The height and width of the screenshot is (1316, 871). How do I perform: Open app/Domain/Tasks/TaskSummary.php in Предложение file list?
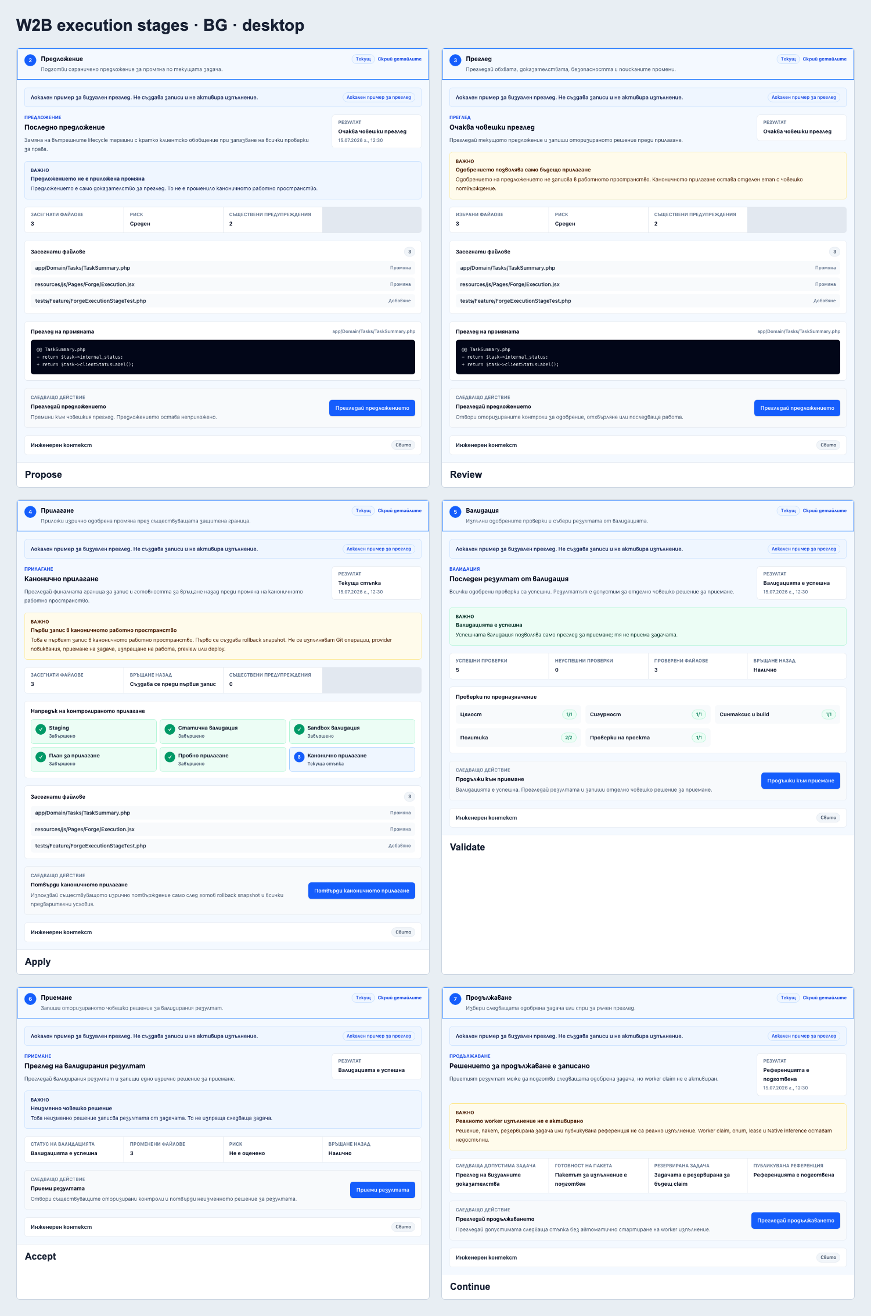[223, 268]
